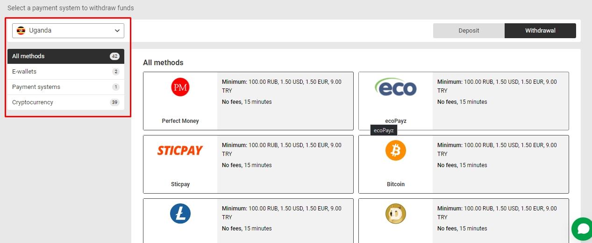This screenshot has width=592, height=243.
Task: Show All methods category
Action: point(66,56)
